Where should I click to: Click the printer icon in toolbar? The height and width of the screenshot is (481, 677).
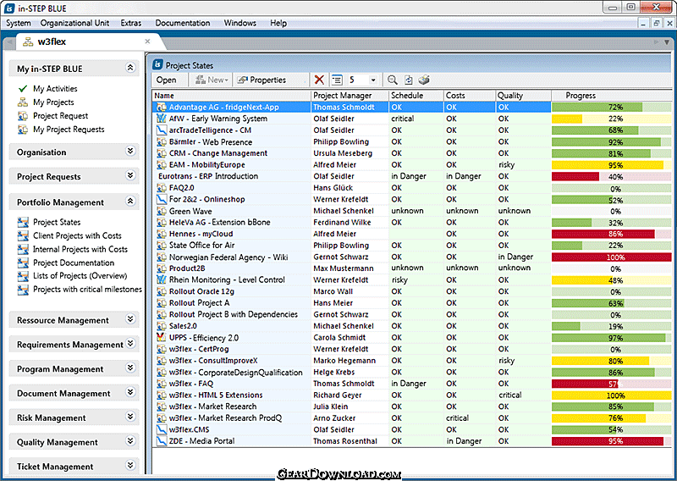[424, 80]
